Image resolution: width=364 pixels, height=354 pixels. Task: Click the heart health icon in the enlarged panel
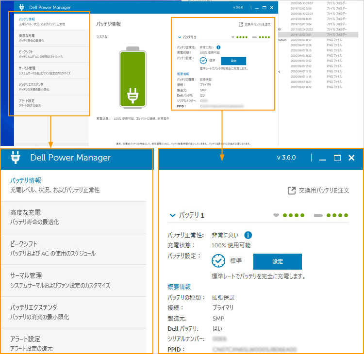point(276,215)
